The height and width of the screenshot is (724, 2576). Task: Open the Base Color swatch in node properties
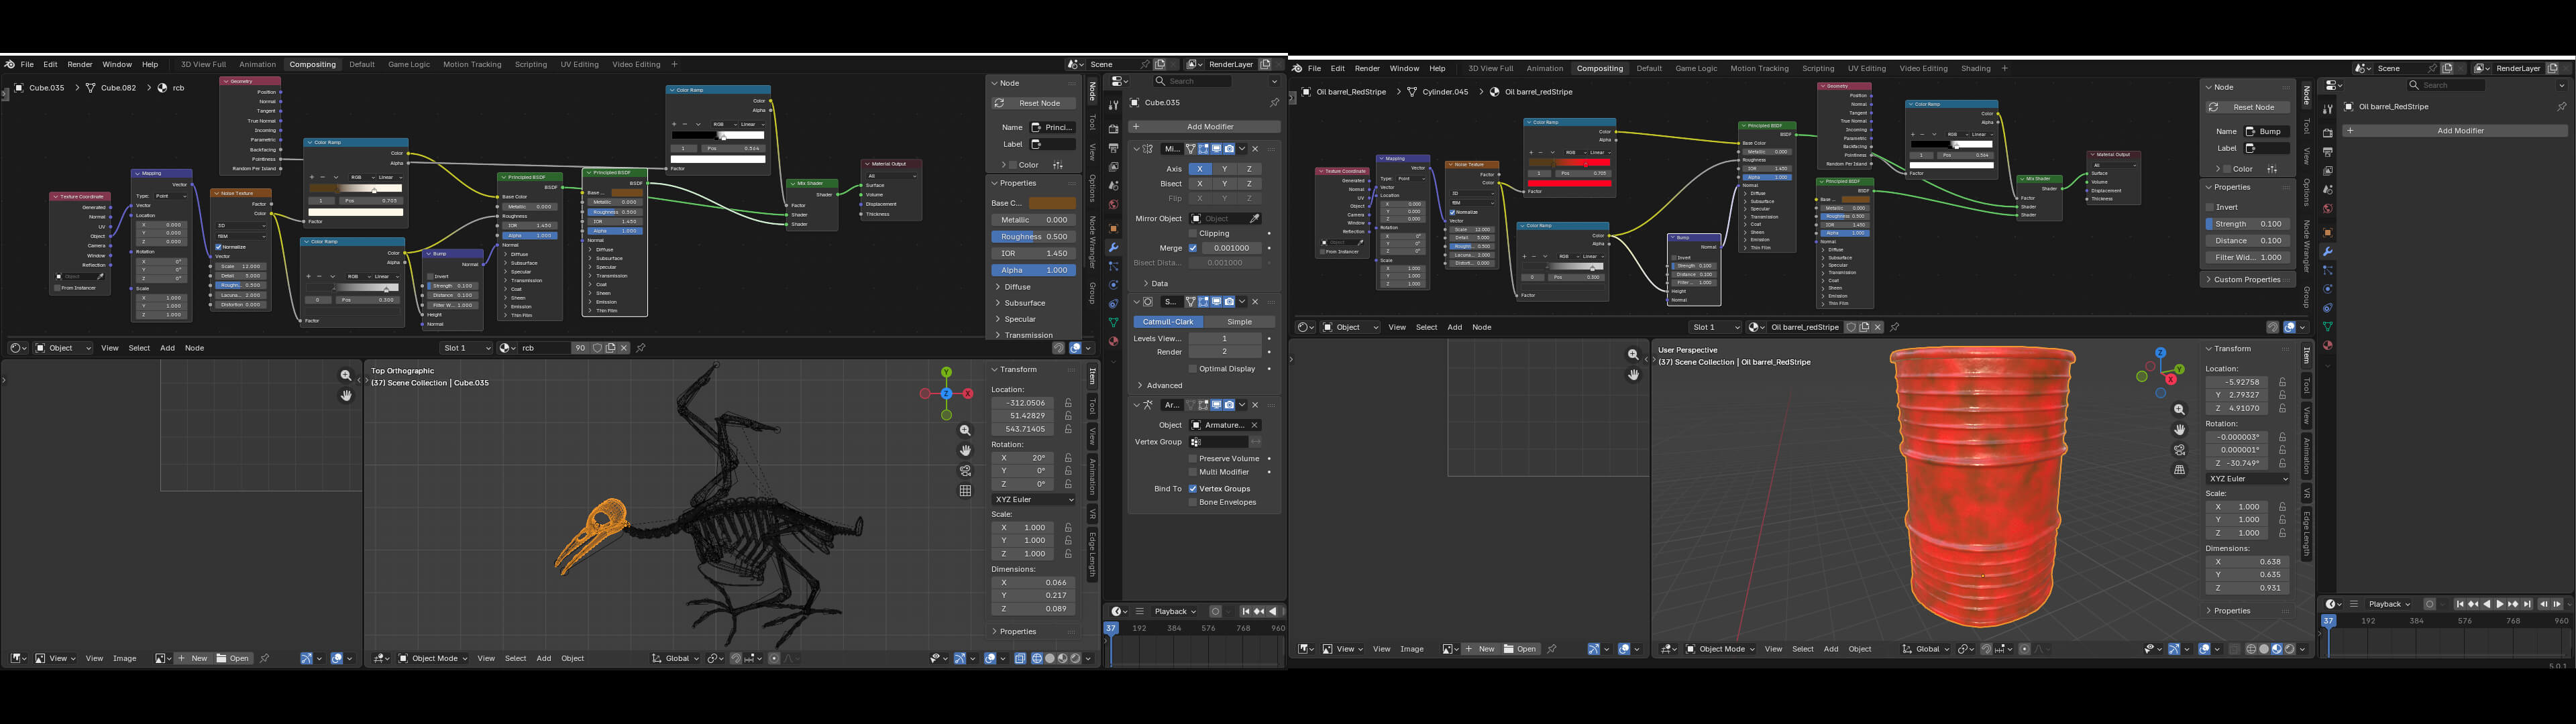tap(1052, 203)
